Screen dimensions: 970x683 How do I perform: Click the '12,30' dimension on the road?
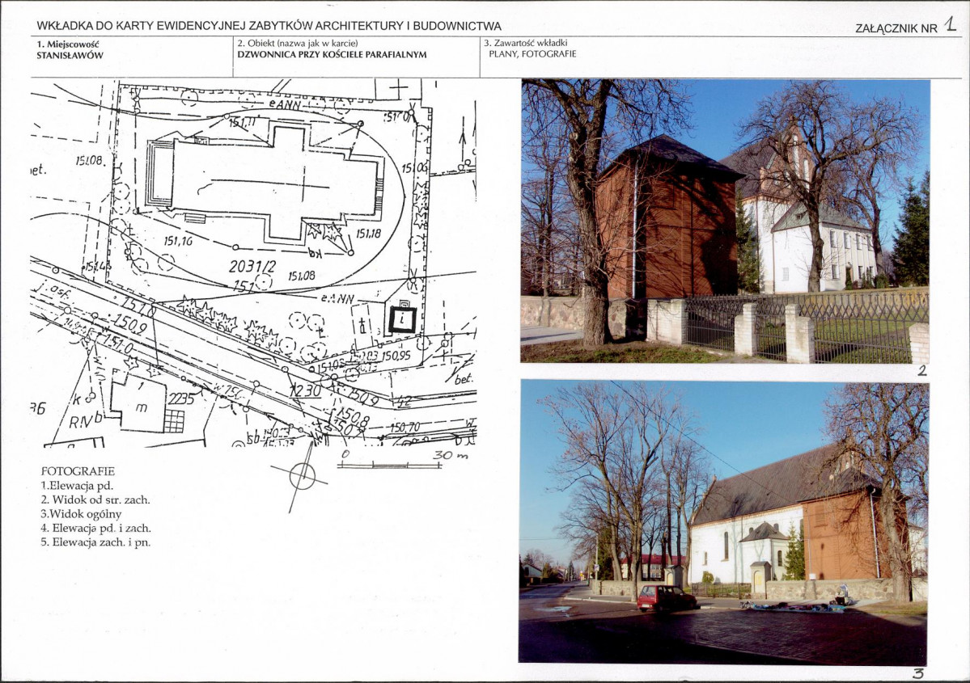pyautogui.click(x=305, y=390)
